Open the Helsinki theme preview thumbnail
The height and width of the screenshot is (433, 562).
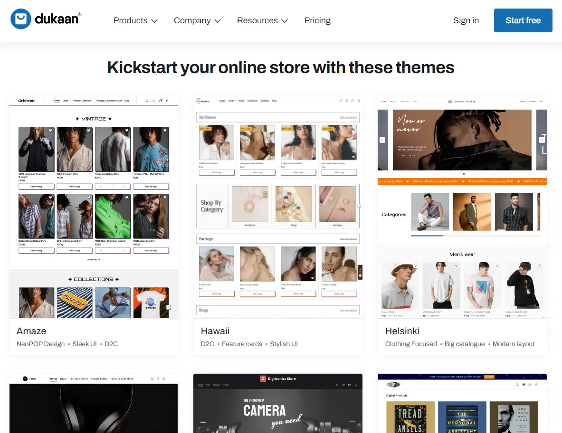462,207
